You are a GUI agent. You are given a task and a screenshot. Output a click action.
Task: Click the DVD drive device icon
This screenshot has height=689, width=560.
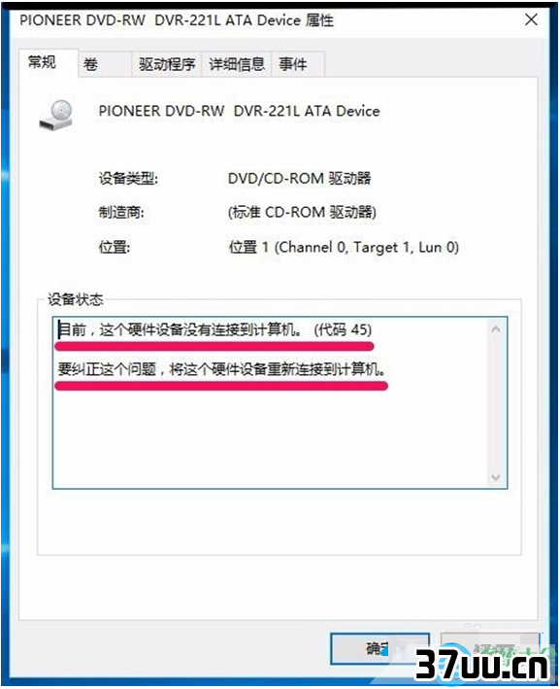56,115
